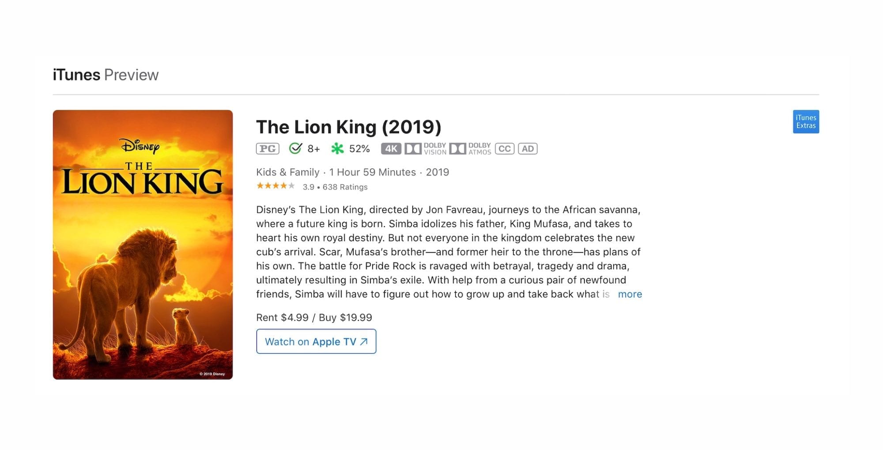This screenshot has height=450, width=883.
Task: Open the Lion King poster thumbnail
Action: (x=143, y=244)
